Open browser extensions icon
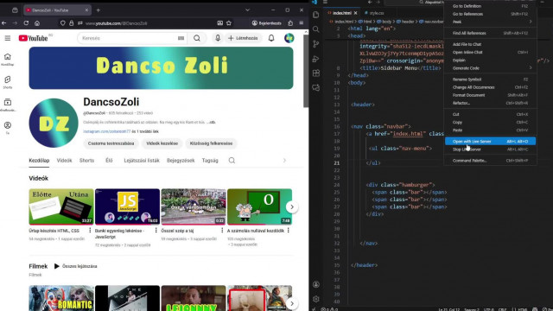 tap(290, 23)
